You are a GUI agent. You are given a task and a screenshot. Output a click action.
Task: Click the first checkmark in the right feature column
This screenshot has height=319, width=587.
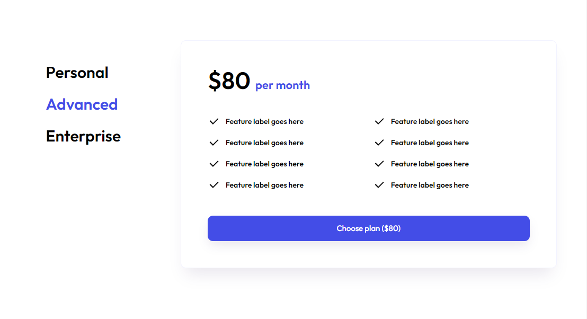[x=379, y=121]
